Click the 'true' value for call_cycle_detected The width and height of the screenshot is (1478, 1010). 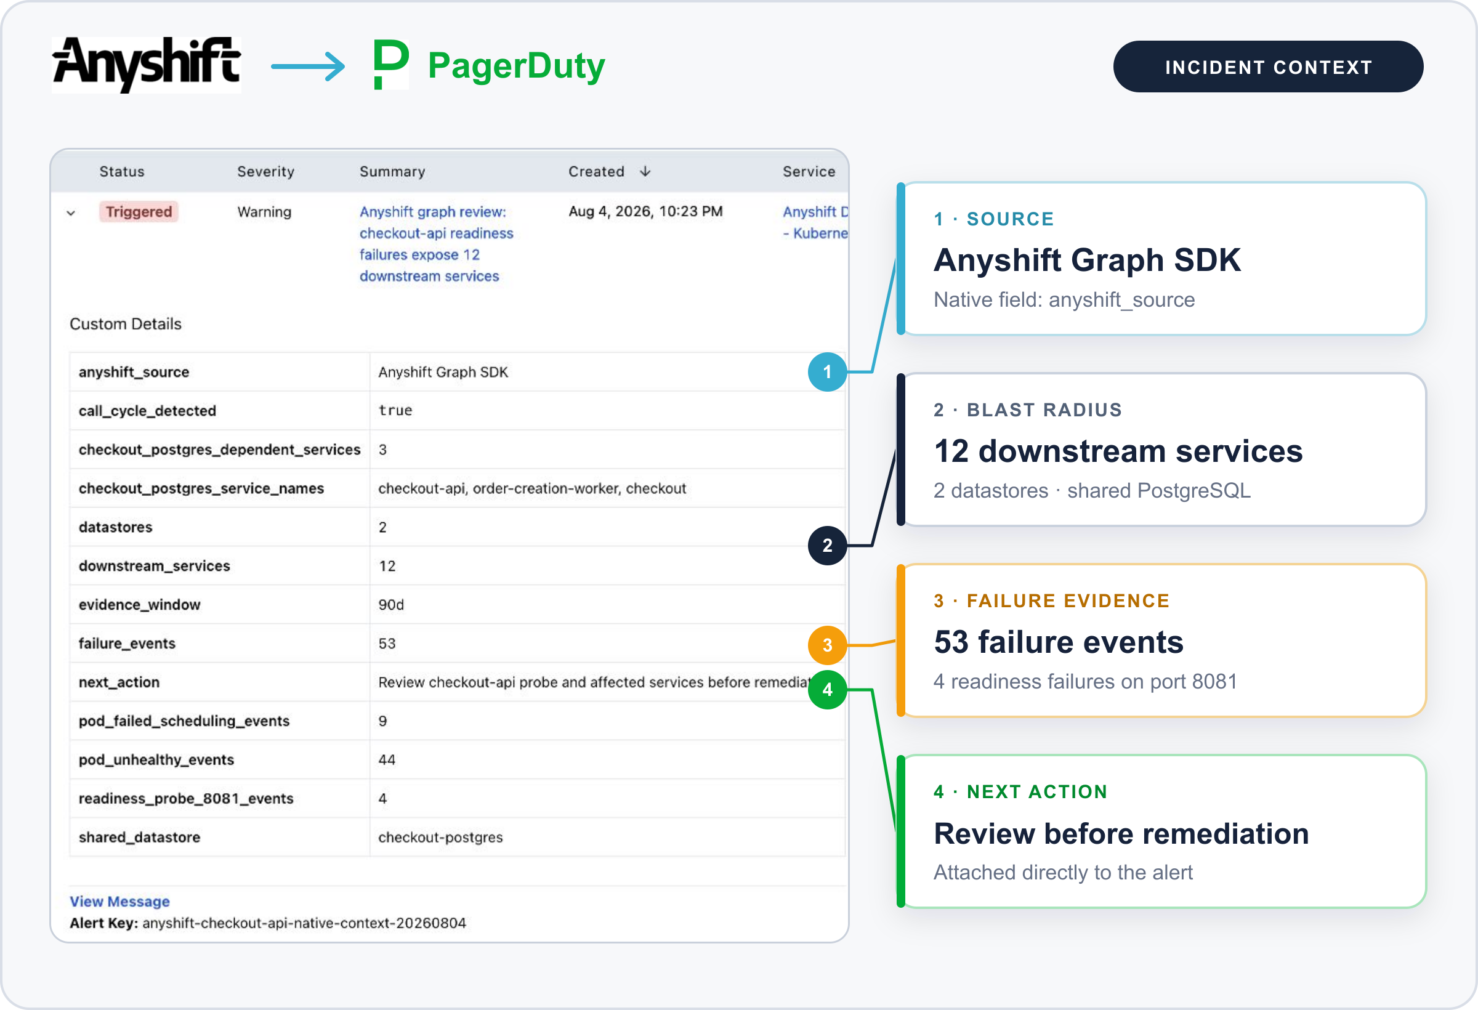click(x=395, y=411)
